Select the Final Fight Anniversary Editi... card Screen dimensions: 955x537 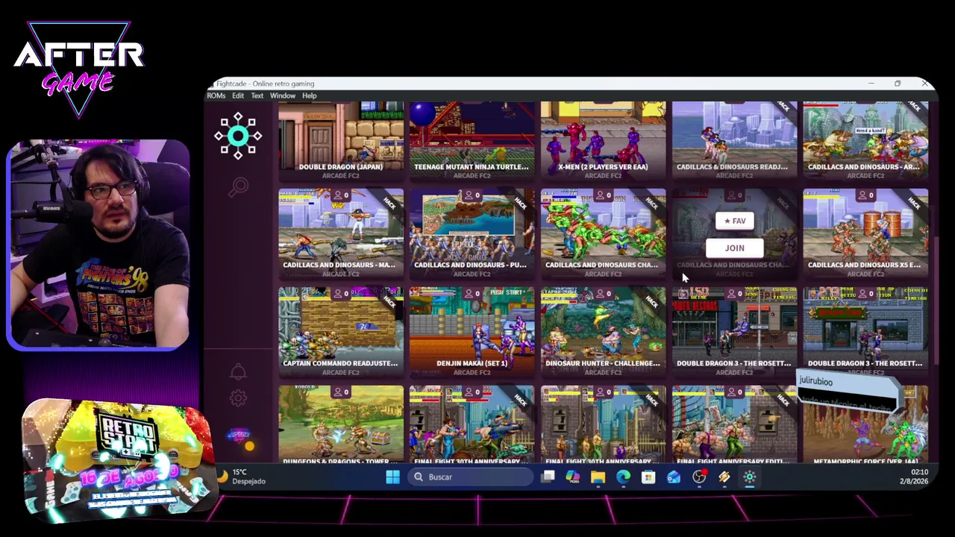point(735,424)
